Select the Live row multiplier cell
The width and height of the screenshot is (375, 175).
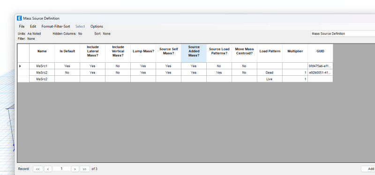pyautogui.click(x=295, y=79)
